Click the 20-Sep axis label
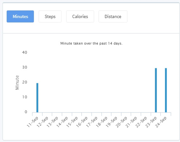The width and height of the screenshot is (180, 142). [121, 122]
